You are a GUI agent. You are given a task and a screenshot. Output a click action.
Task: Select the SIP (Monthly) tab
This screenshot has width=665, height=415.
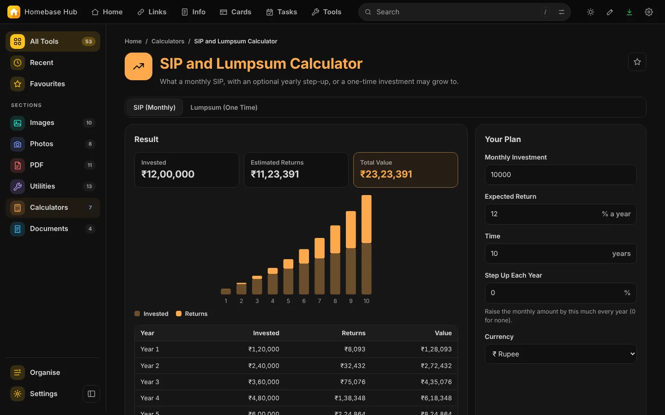coord(155,107)
